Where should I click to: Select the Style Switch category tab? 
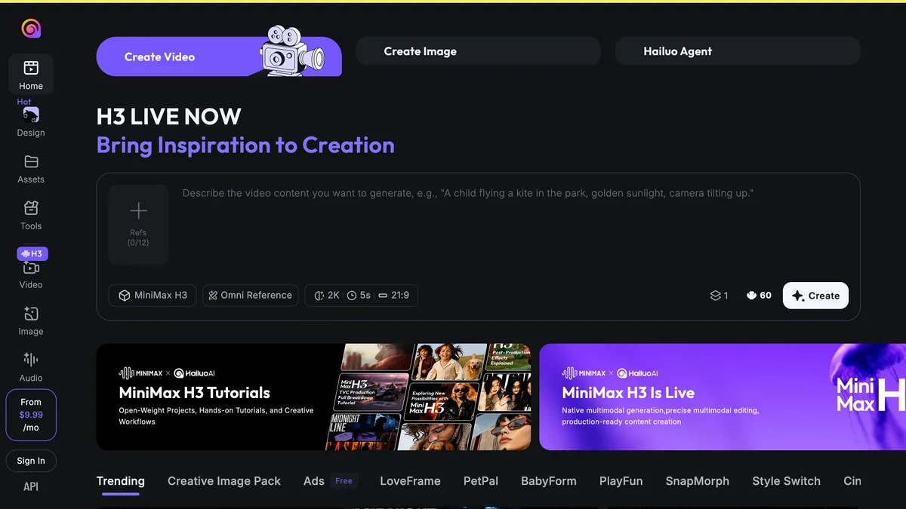(x=786, y=481)
